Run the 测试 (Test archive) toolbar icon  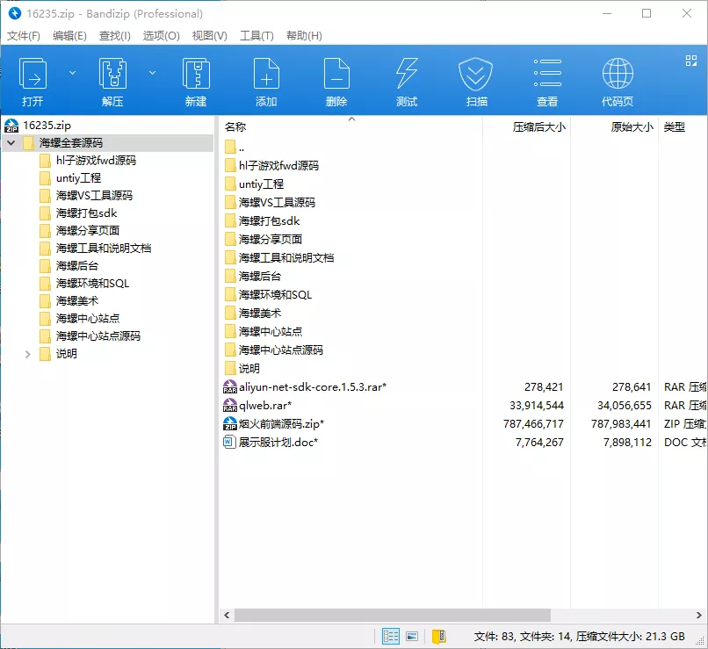pos(407,79)
